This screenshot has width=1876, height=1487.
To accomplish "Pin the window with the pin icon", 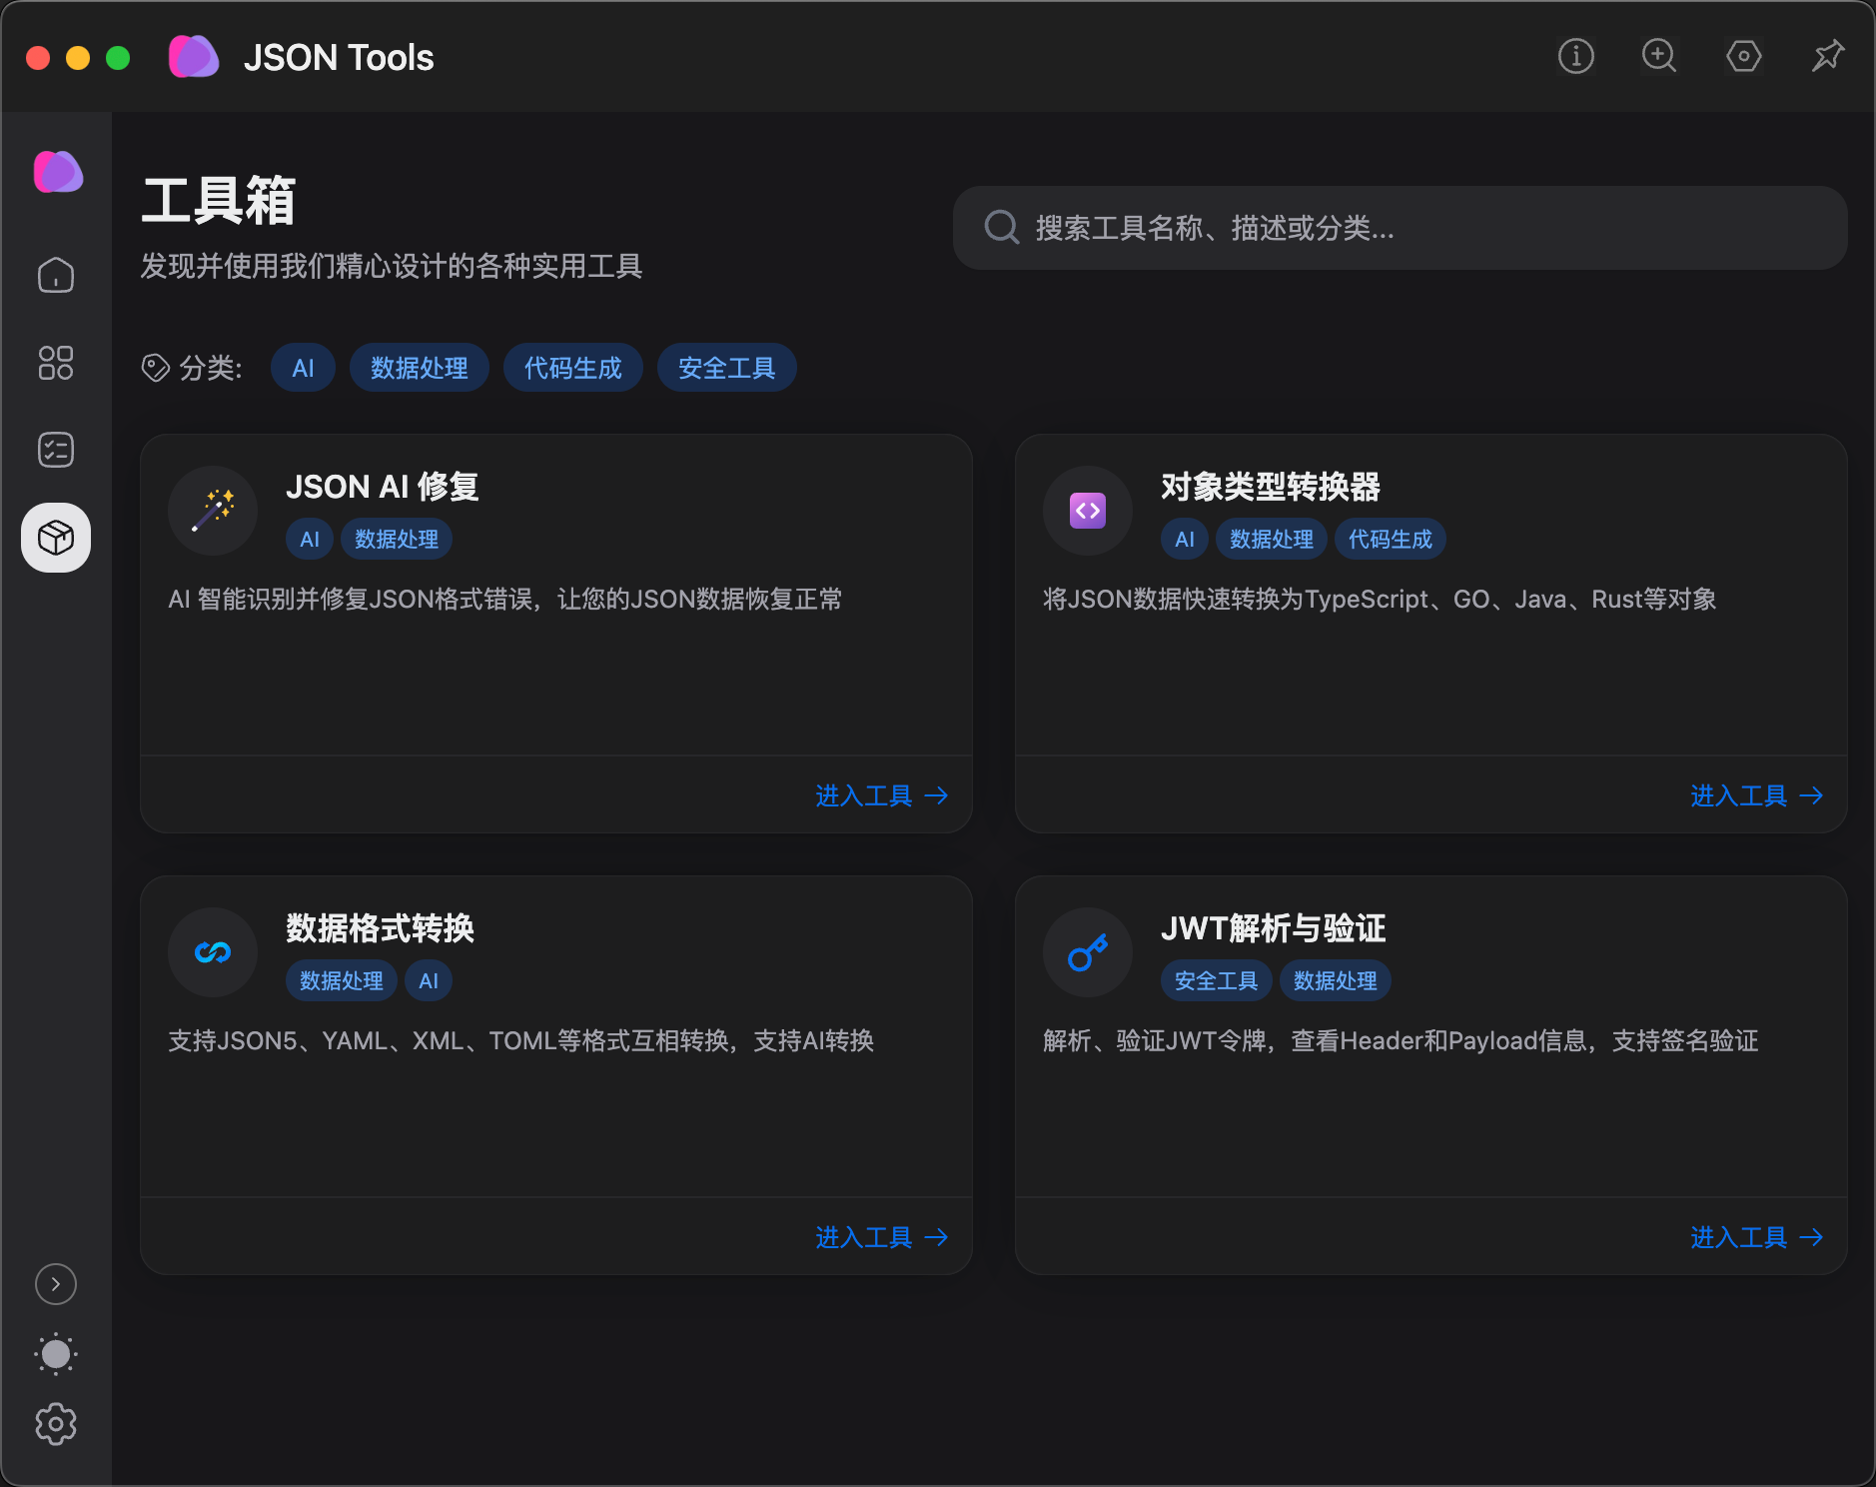I will point(1827,56).
